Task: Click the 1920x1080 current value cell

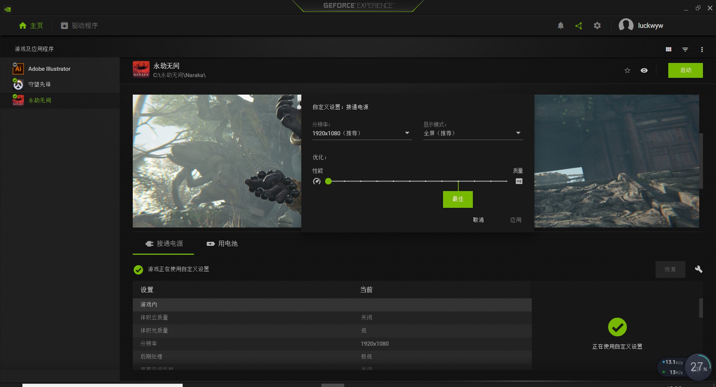Action: [x=374, y=344]
